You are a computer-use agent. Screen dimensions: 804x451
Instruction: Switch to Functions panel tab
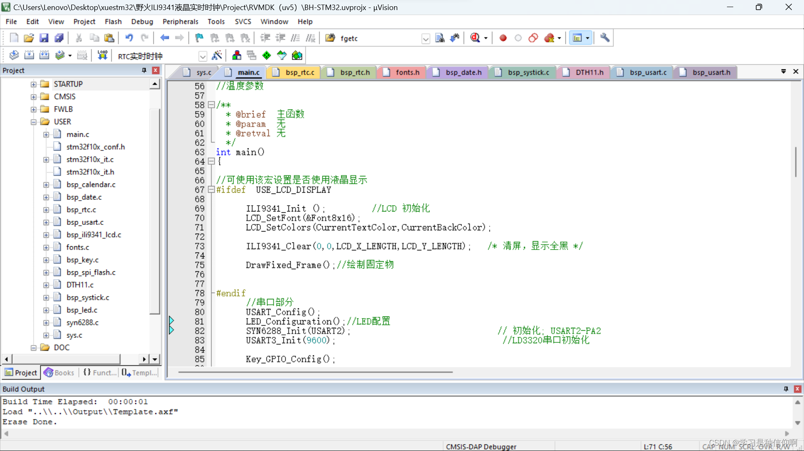pos(100,372)
